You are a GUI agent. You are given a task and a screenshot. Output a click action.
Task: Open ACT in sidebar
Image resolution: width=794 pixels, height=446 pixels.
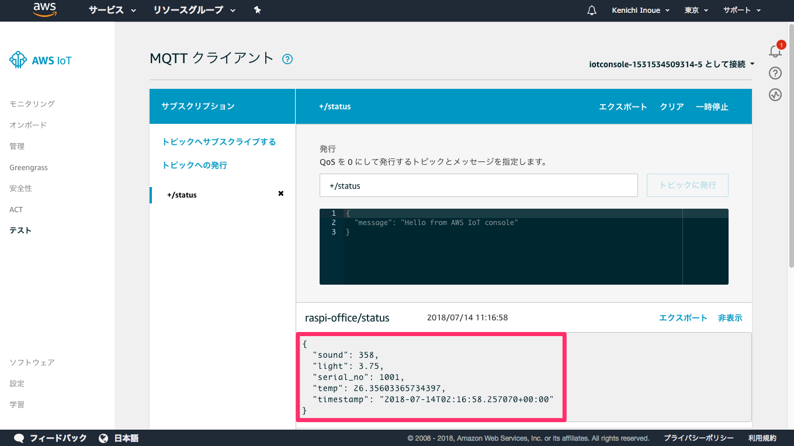click(16, 209)
